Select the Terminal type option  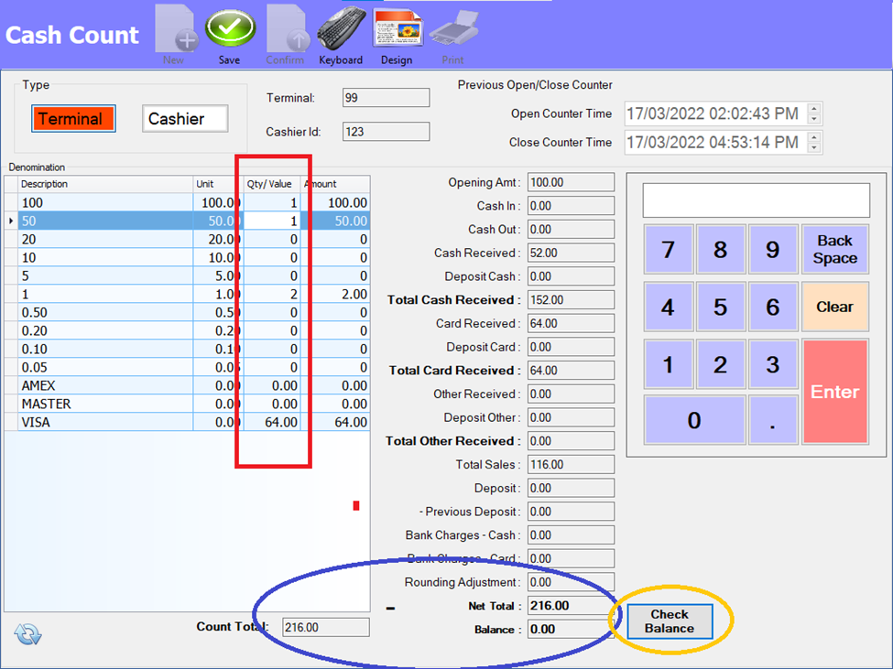tap(73, 119)
